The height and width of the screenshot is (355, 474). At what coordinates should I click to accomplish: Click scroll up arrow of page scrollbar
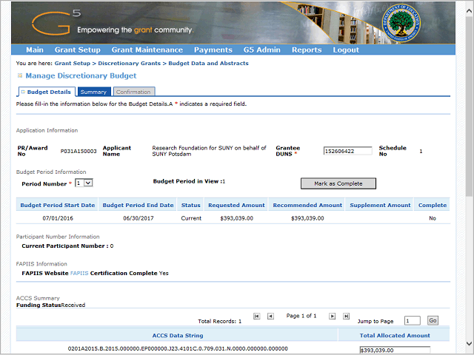pos(469,11)
